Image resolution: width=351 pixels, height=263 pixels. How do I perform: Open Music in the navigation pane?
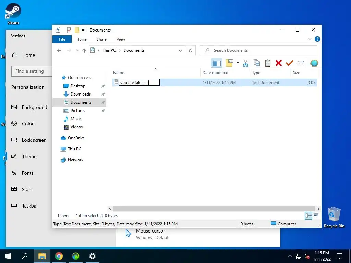[x=76, y=119]
